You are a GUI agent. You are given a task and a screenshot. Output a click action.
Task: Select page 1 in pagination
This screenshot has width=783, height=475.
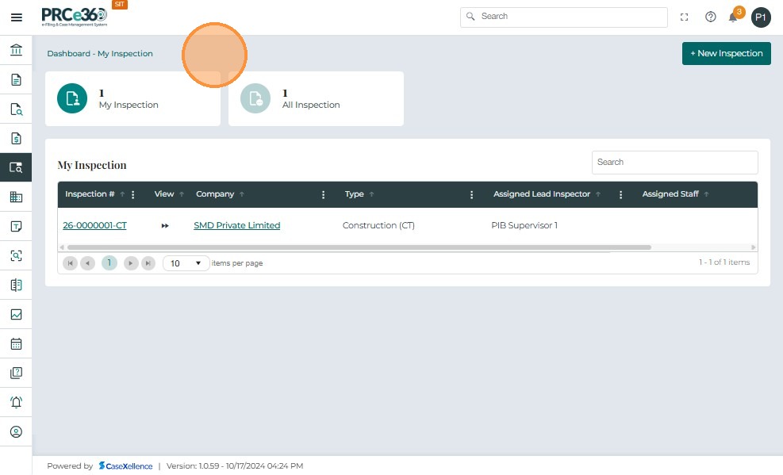109,263
